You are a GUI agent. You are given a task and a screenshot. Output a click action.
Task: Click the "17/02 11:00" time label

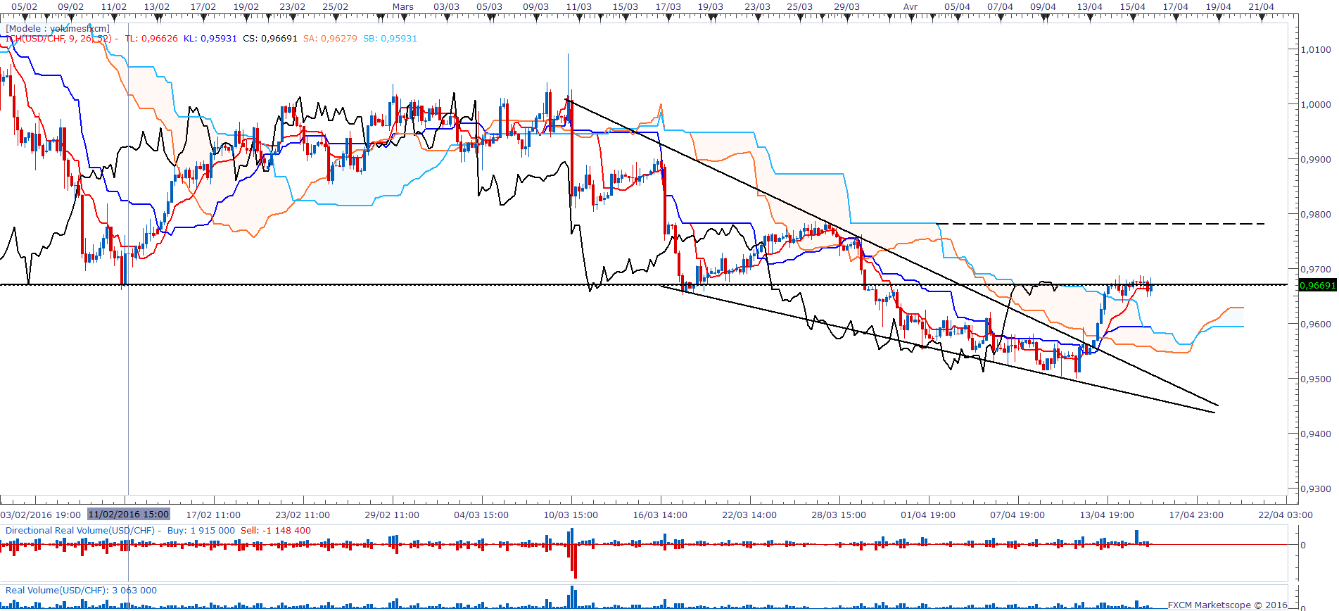tap(213, 515)
